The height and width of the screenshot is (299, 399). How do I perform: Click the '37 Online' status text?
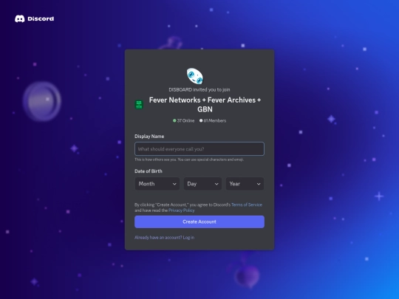[184, 121]
